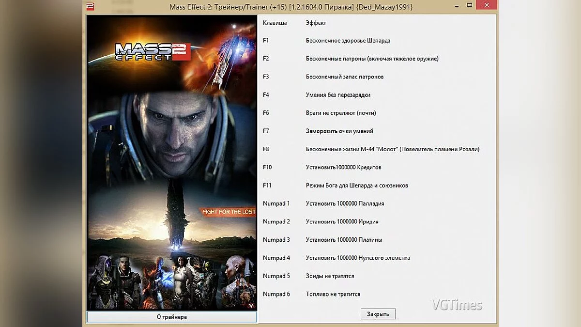Enable infinite M-44 Hammerhead lives (F8)
The width and height of the screenshot is (581, 327).
point(392,149)
